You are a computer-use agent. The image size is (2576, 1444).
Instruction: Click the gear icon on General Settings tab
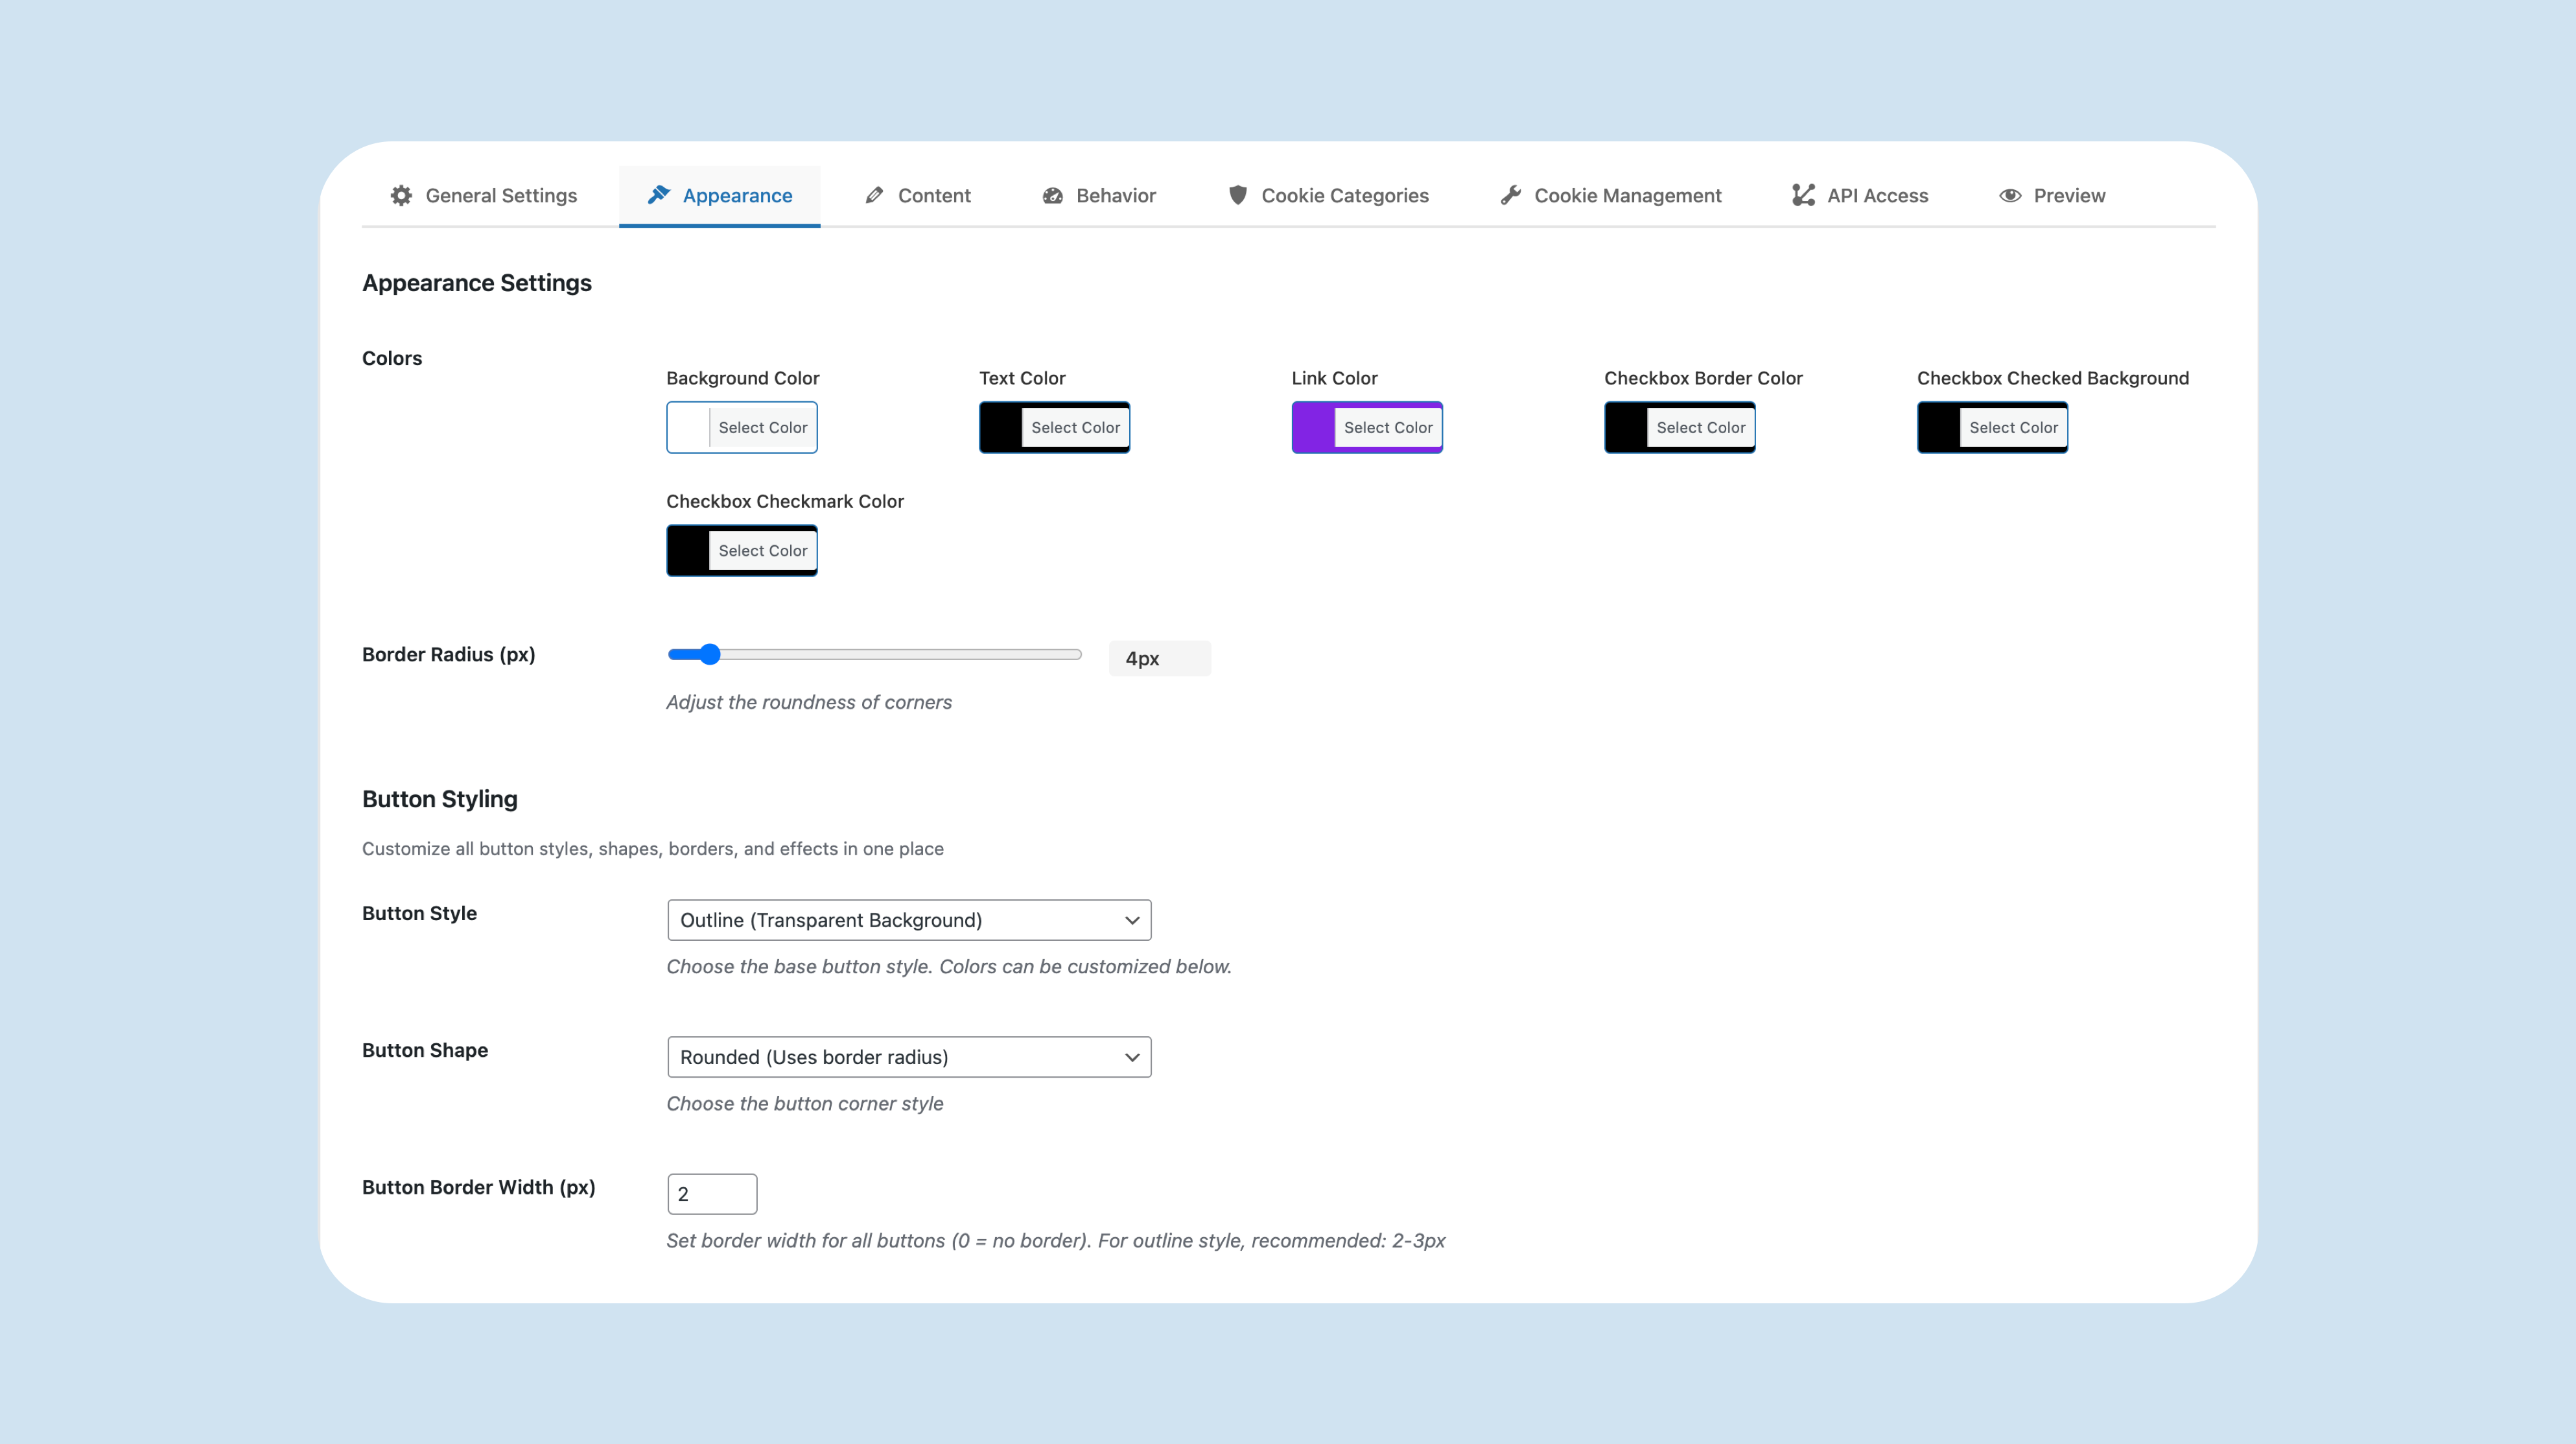[x=401, y=195]
